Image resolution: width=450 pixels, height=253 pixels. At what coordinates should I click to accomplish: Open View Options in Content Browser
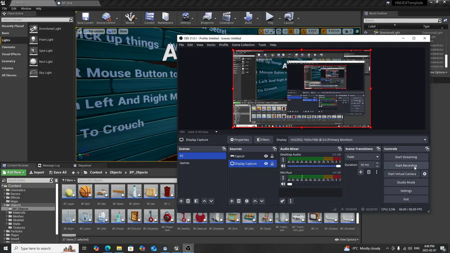tap(346, 239)
